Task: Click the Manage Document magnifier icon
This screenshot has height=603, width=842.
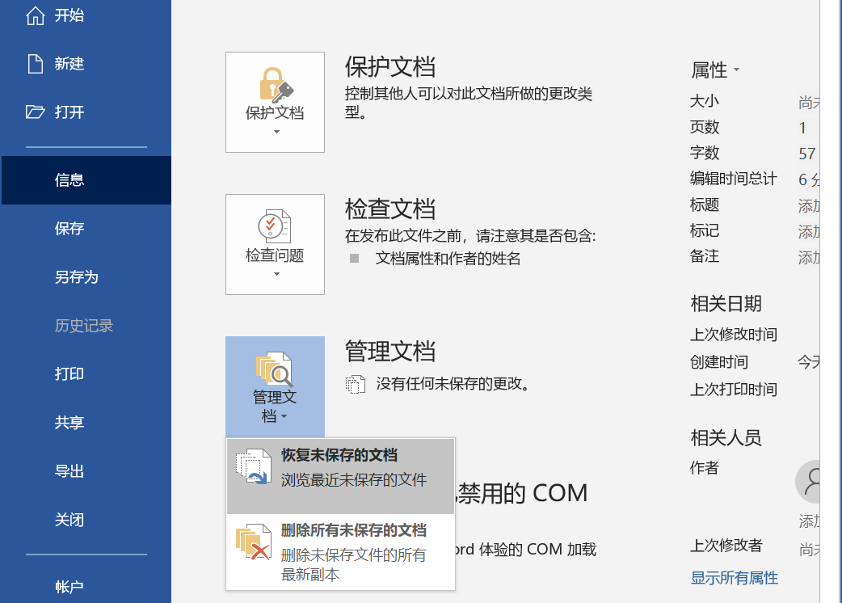Action: pos(275,369)
